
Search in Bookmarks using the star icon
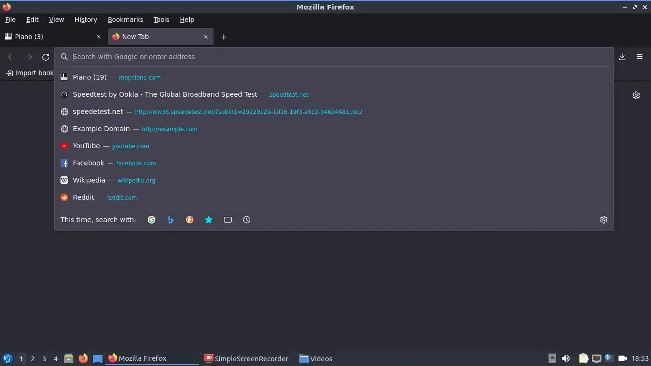pos(209,220)
